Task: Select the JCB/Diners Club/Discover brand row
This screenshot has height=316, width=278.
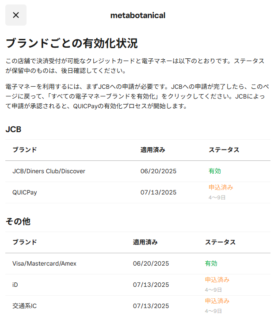Action: [x=138, y=171]
